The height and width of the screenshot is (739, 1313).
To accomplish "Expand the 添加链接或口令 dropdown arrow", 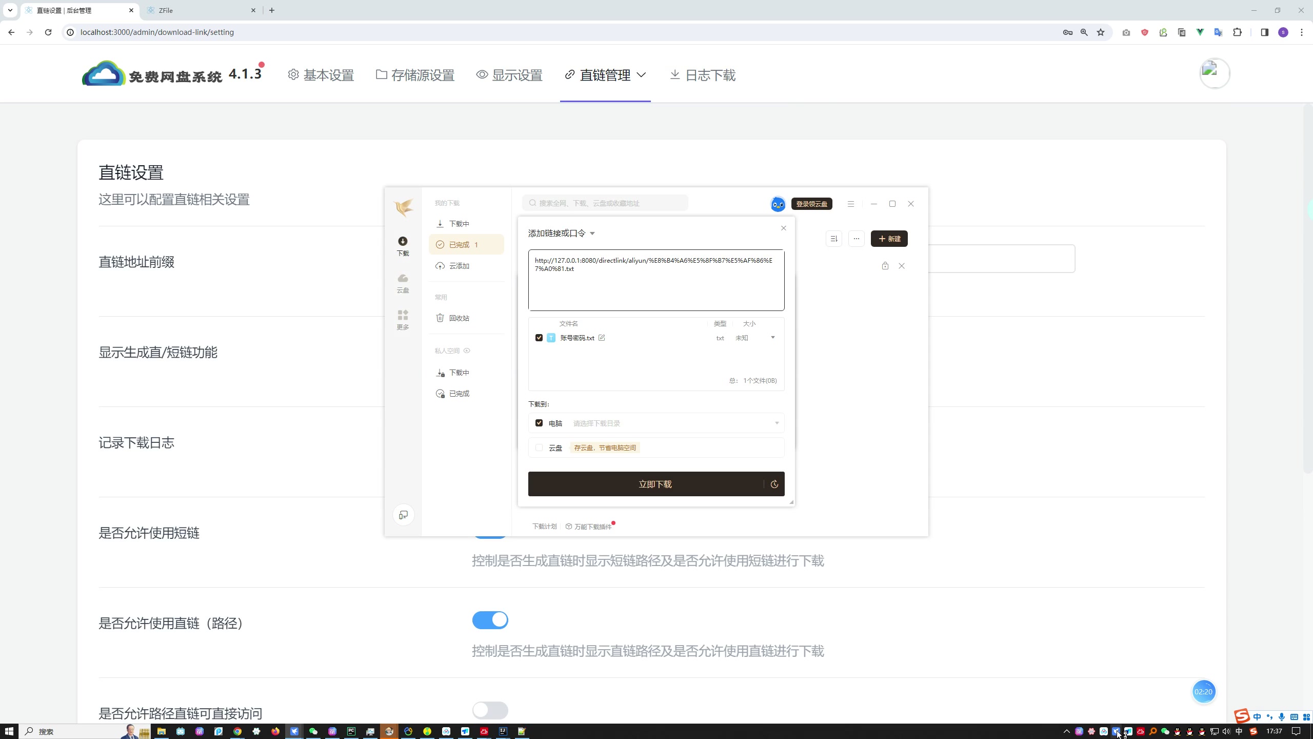I will point(592,234).
